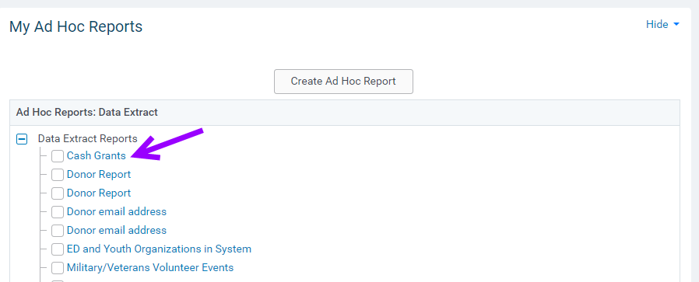Click the My Ad Hoc Reports heading

[76, 26]
